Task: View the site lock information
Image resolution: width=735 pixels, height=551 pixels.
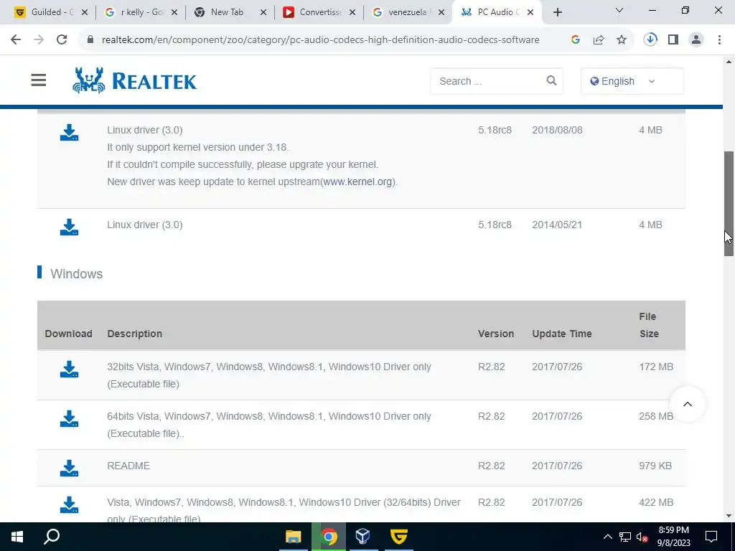Action: 90,40
